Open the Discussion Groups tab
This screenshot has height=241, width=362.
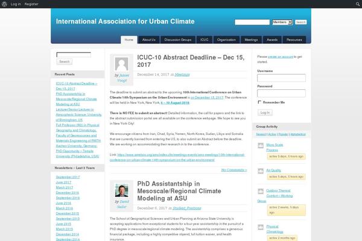pyautogui.click(x=178, y=40)
